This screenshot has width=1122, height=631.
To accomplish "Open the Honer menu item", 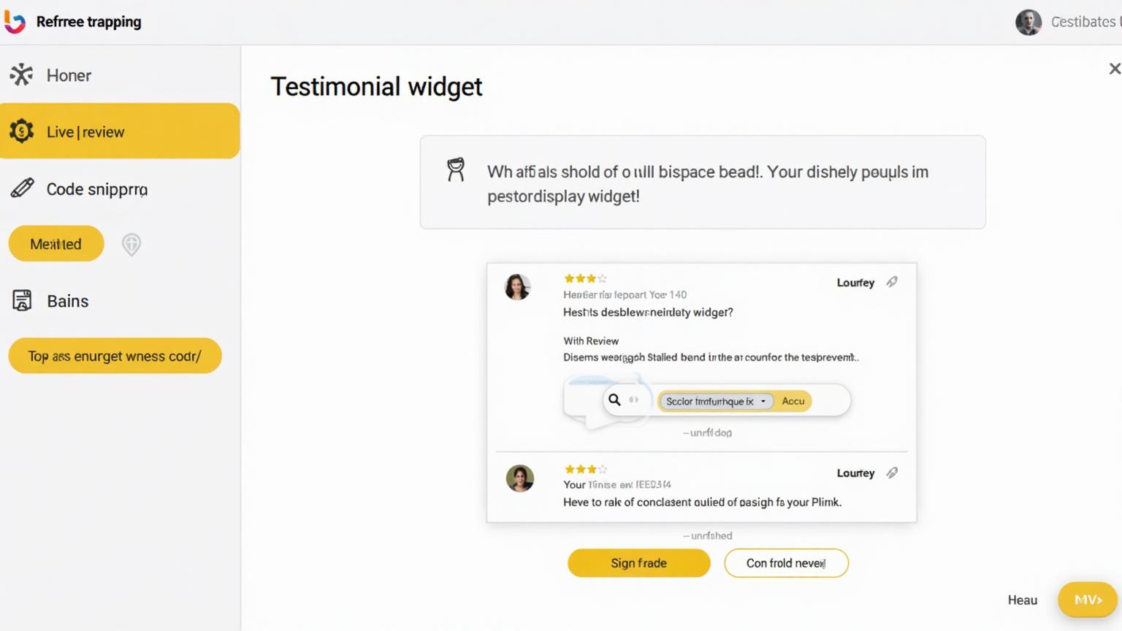I will pos(69,75).
